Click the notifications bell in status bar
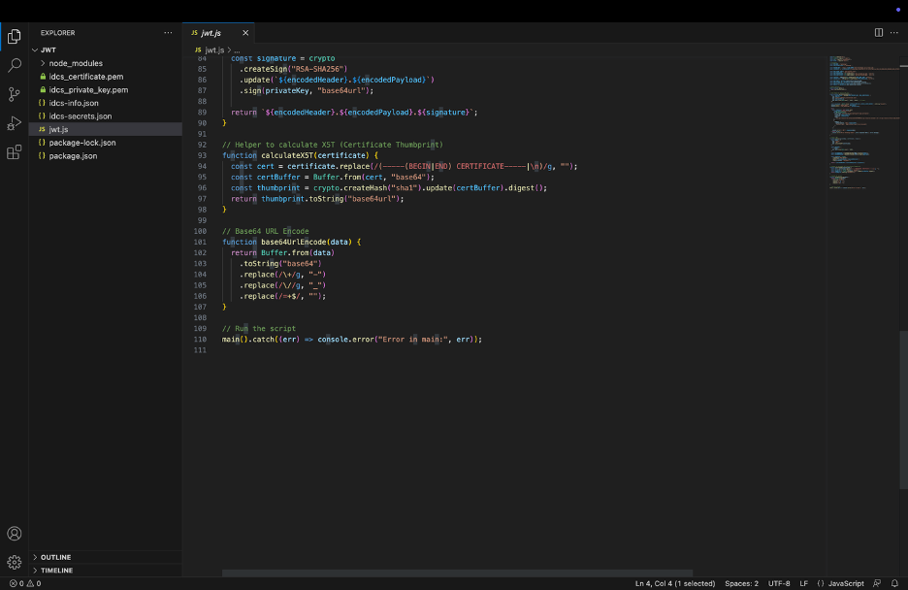The height and width of the screenshot is (590, 908). coord(894,583)
